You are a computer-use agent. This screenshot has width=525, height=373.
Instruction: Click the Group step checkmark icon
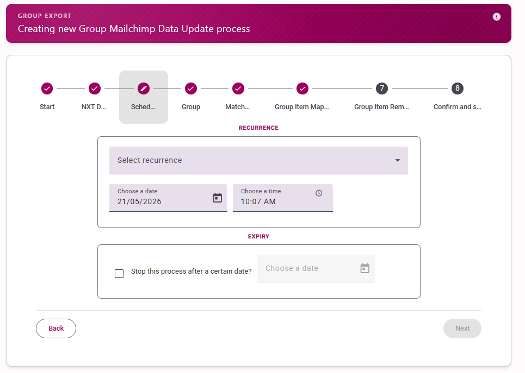point(191,88)
